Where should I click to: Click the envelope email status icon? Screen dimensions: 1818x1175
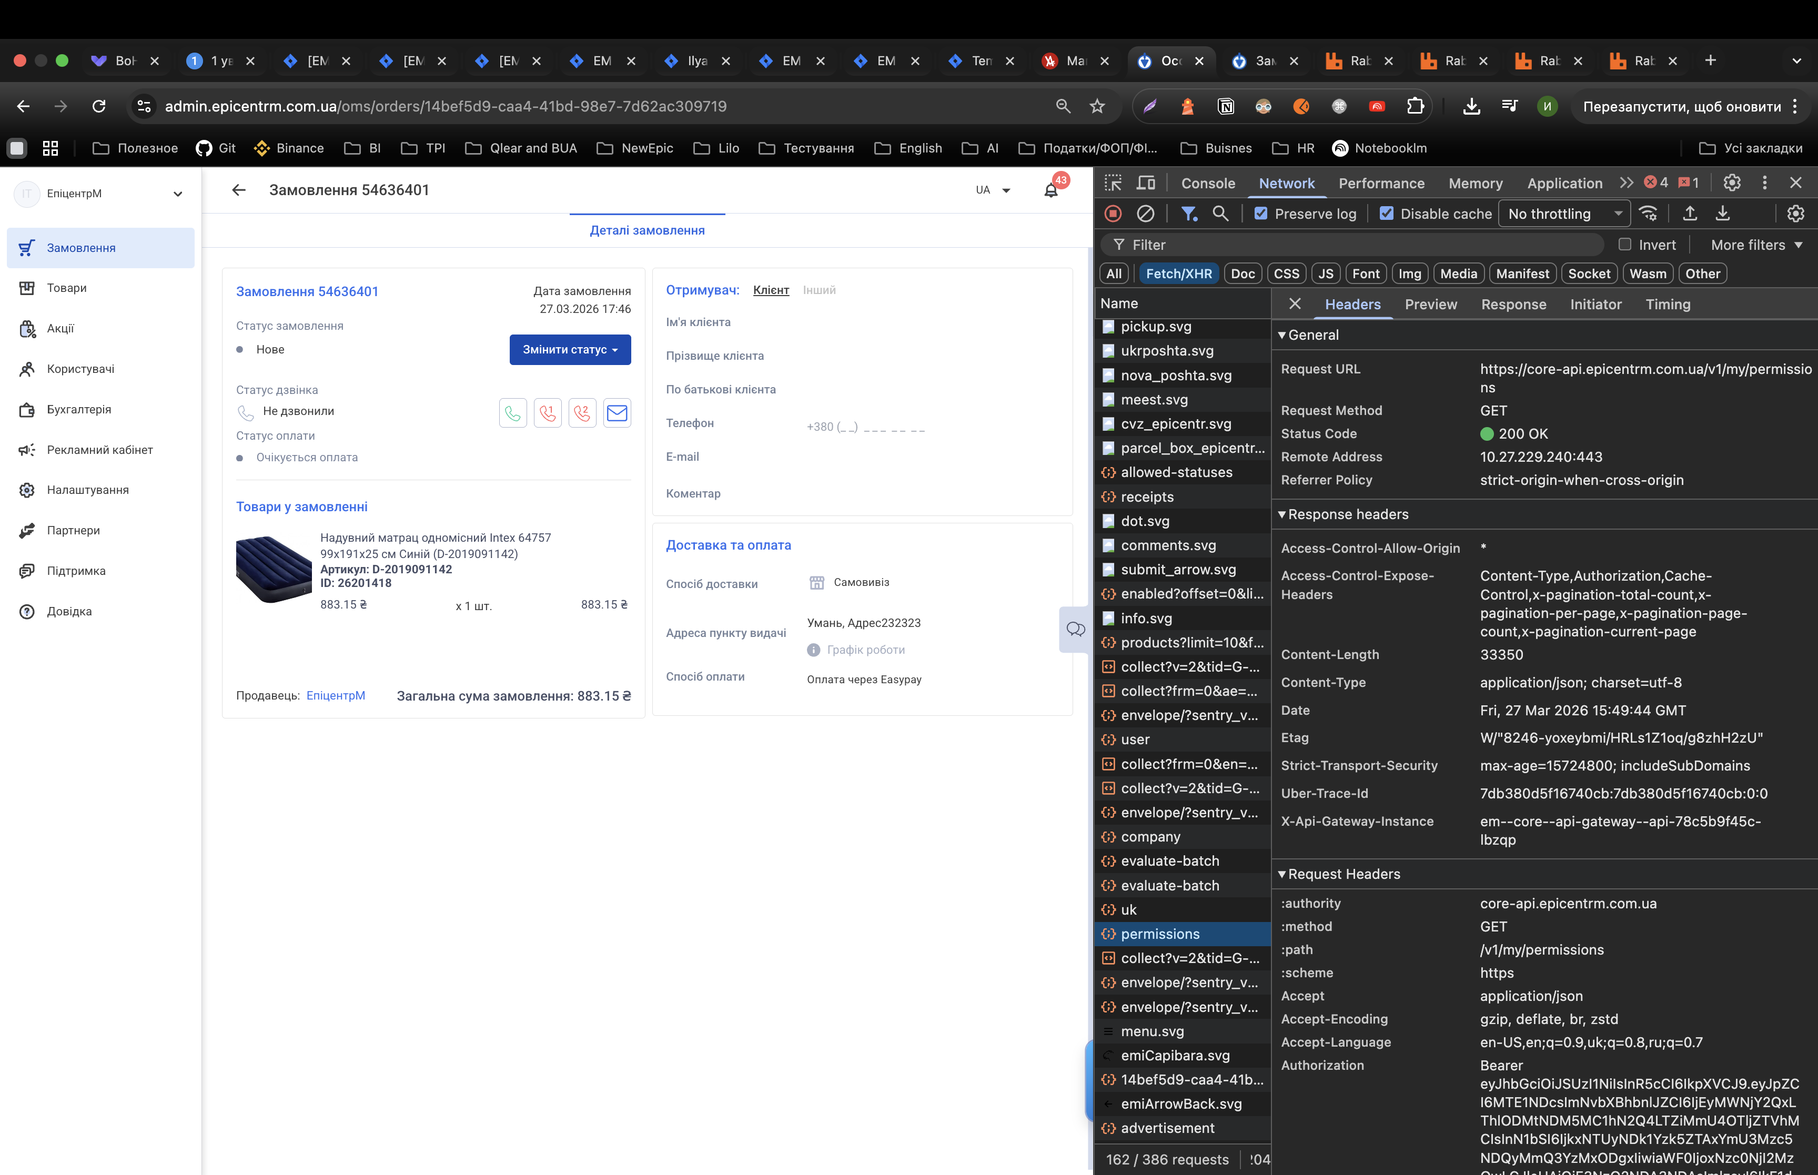(x=617, y=413)
